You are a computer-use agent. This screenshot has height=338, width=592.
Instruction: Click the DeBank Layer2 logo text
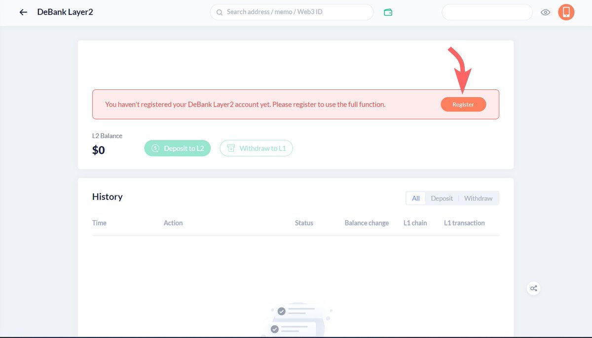tap(65, 12)
